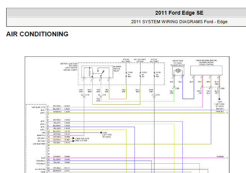This screenshot has width=246, height=173.
Task: Click the arrowhead on the MS CAN - wire
Action: pos(73,141)
